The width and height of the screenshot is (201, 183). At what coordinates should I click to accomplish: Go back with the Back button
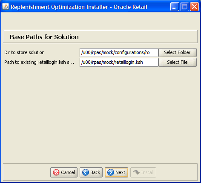(x=91, y=172)
